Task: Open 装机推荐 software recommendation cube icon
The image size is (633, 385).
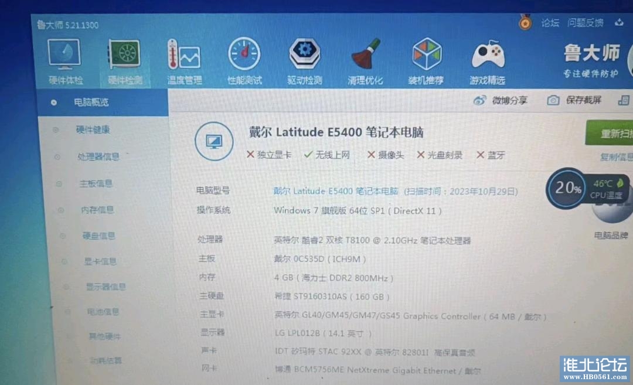Action: coord(426,56)
